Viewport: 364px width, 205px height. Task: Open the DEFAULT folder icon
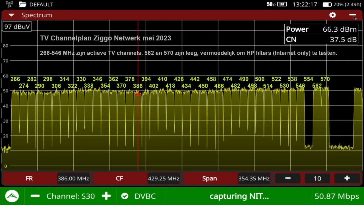(22, 5)
